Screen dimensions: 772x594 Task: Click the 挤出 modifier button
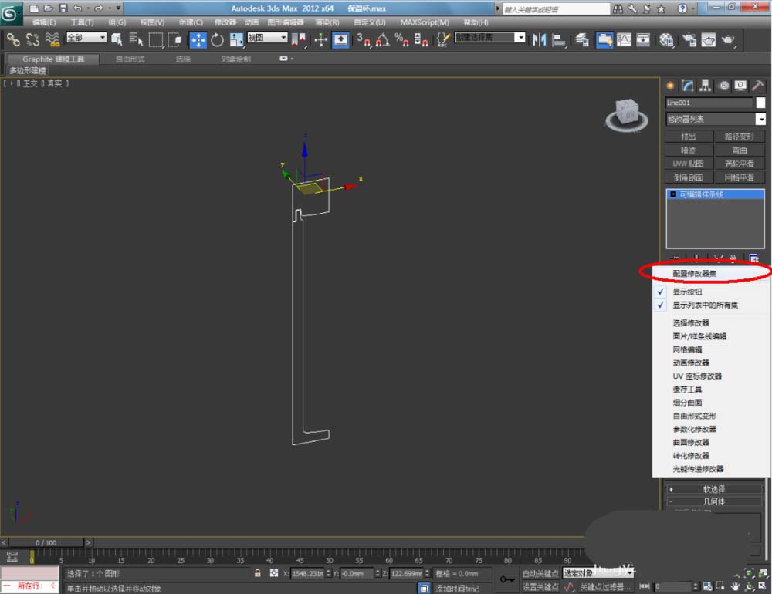point(689,137)
